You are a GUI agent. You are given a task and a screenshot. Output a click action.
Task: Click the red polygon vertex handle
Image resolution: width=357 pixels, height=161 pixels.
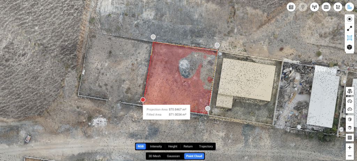(x=143, y=100)
